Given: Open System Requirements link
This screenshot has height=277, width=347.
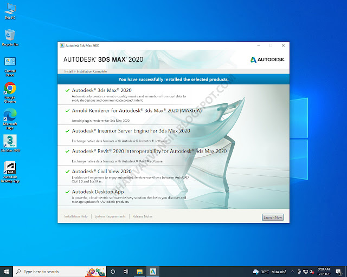Looking at the screenshot, I should point(110,216).
